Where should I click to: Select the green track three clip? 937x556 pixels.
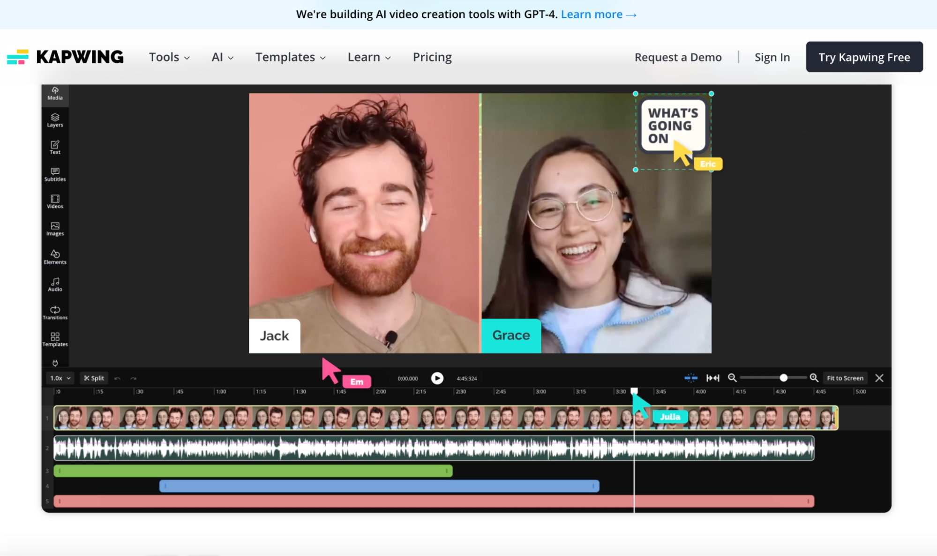253,471
